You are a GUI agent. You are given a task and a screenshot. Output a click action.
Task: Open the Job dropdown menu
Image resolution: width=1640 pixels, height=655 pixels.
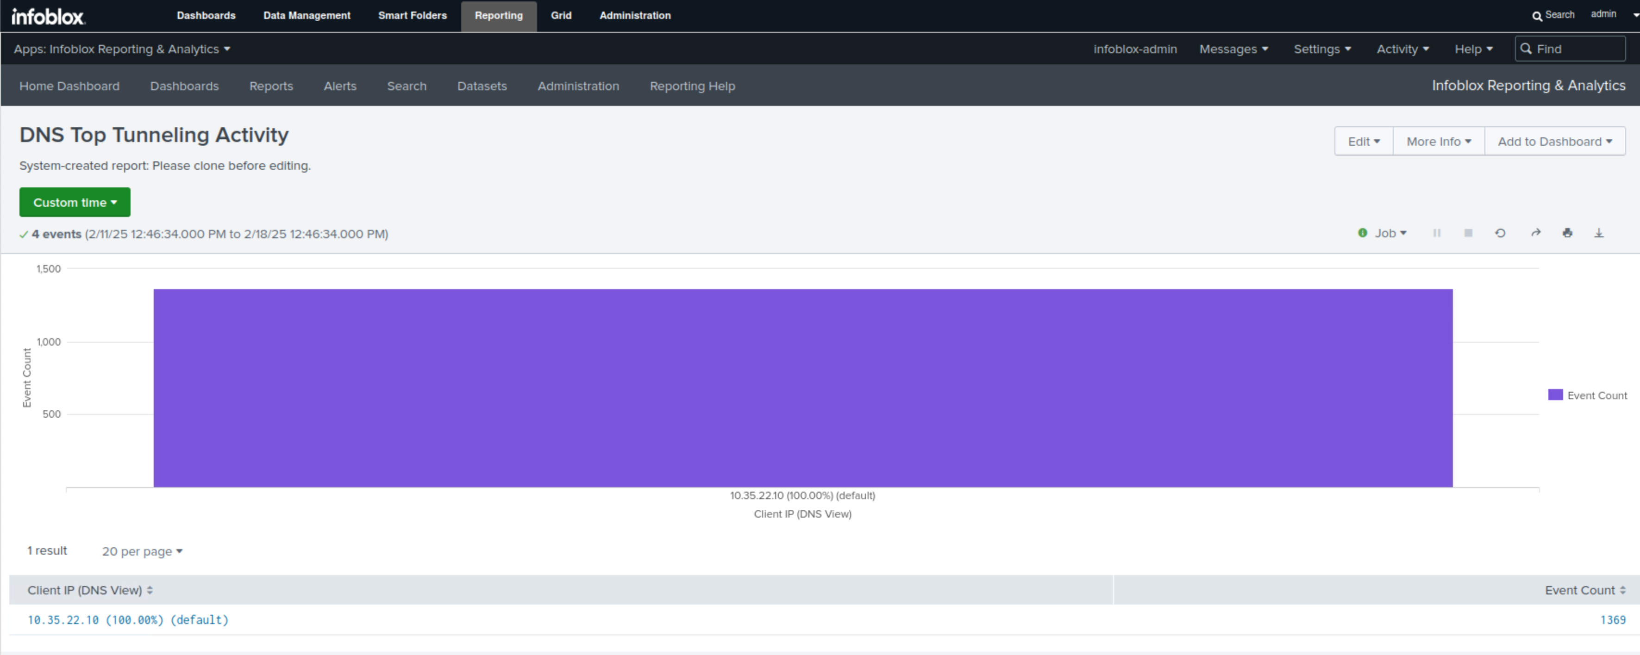click(x=1390, y=234)
